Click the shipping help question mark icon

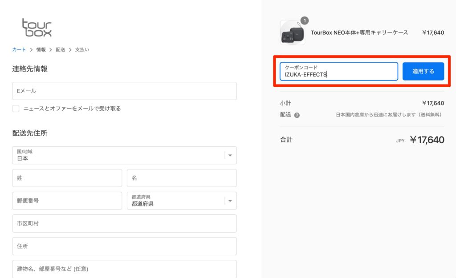297,115
